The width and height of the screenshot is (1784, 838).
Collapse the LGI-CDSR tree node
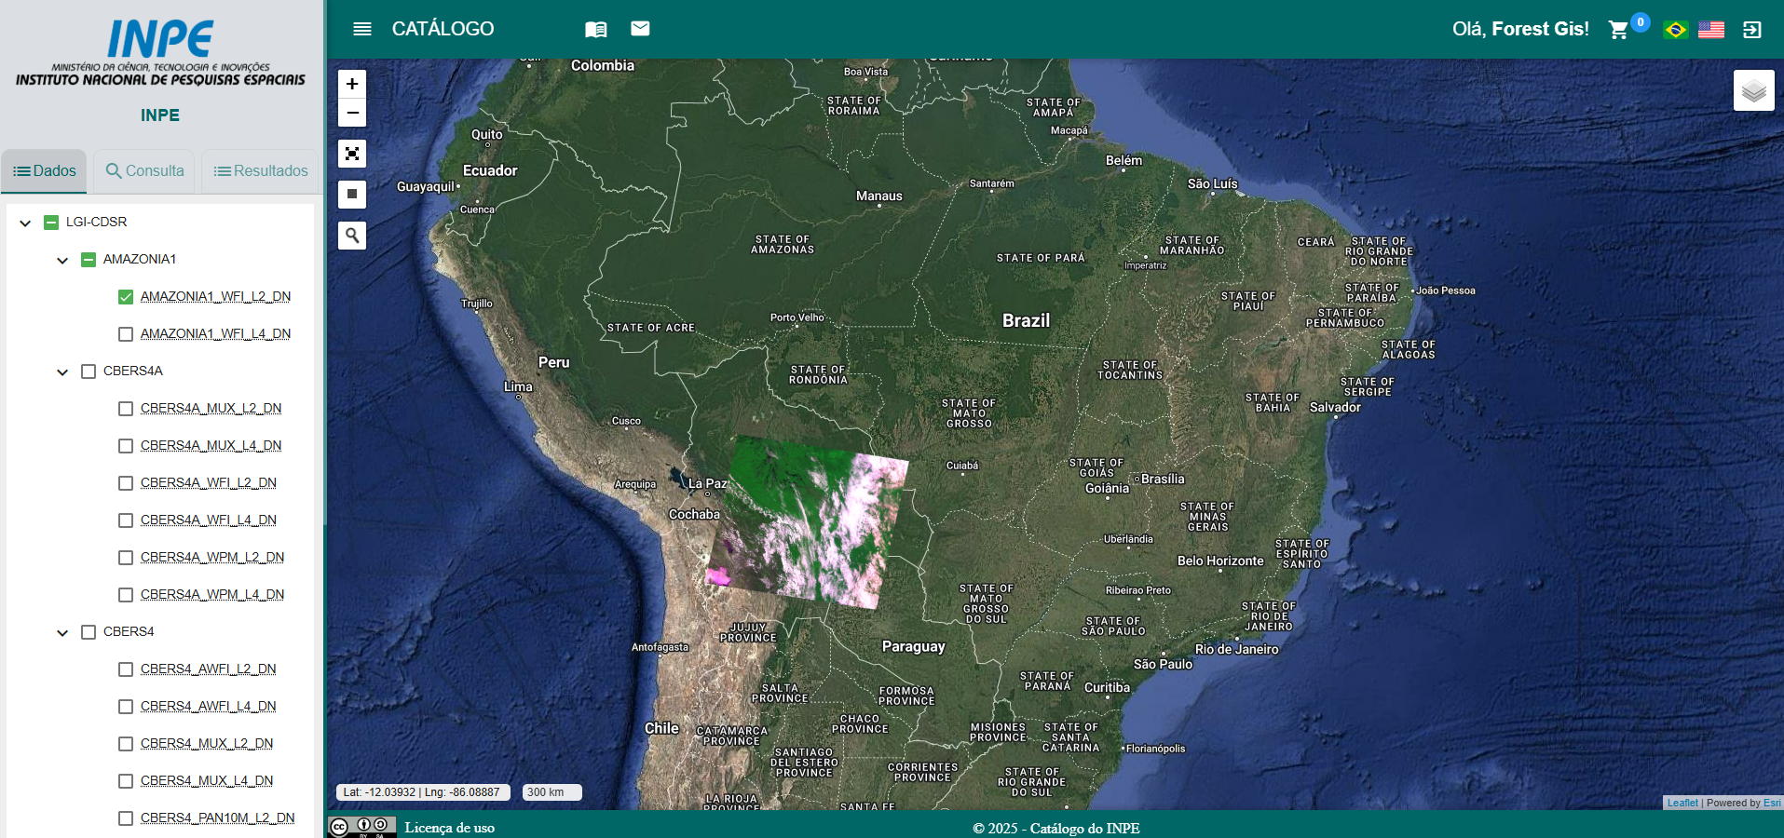25,223
